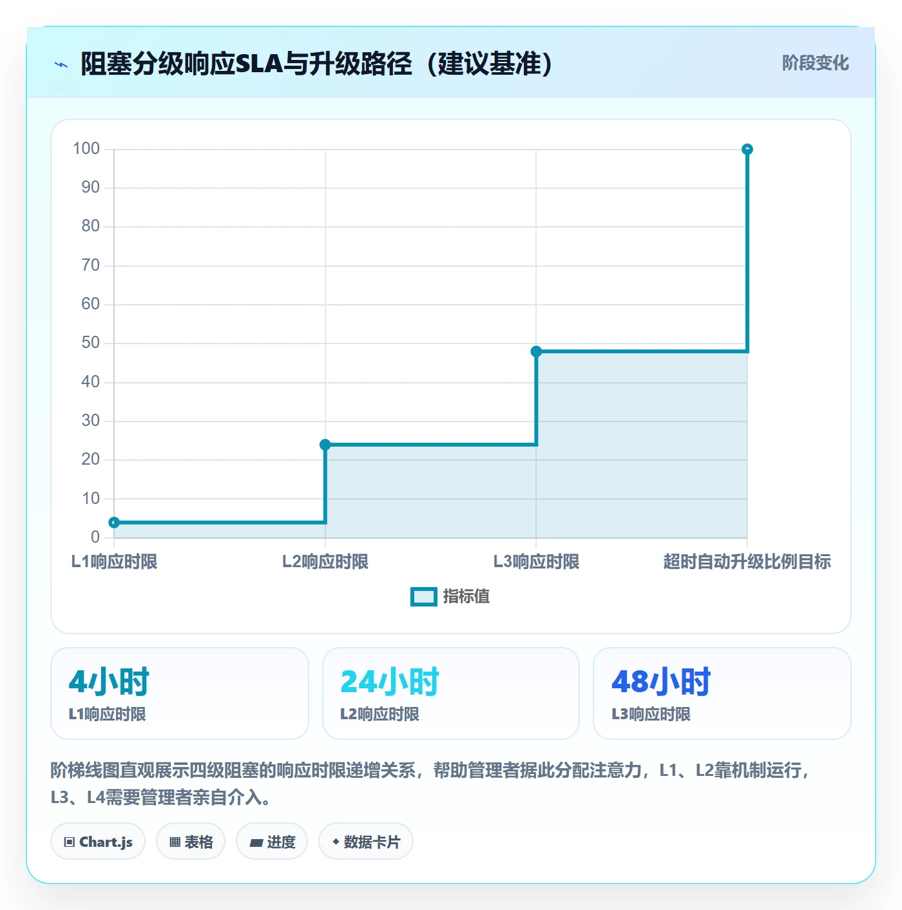
Task: Click the x-axis label L3响应时限
Action: (x=536, y=562)
